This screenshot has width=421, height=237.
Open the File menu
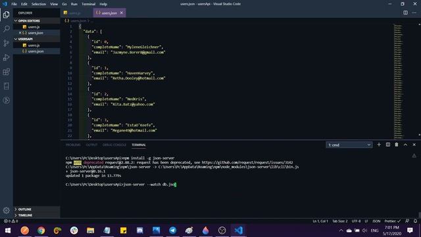(14, 4)
